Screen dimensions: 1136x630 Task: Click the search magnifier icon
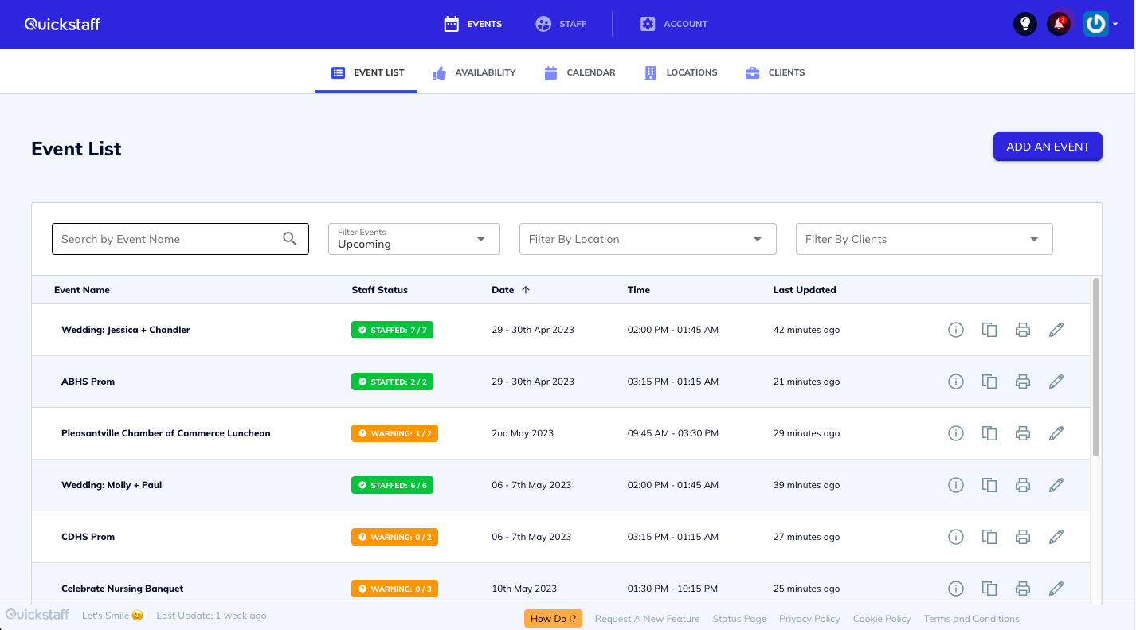click(x=290, y=238)
